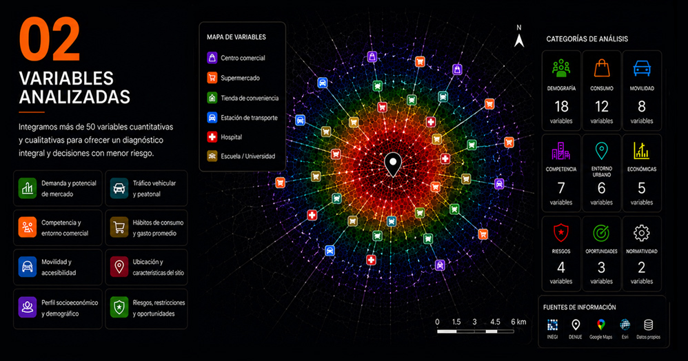Click the Demografía 18 variables value
The image size is (688, 361).
coord(561,107)
